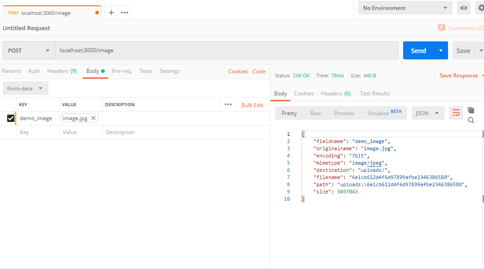484x269 pixels.
Task: Open the JSON response format dropdown
Action: click(428, 113)
